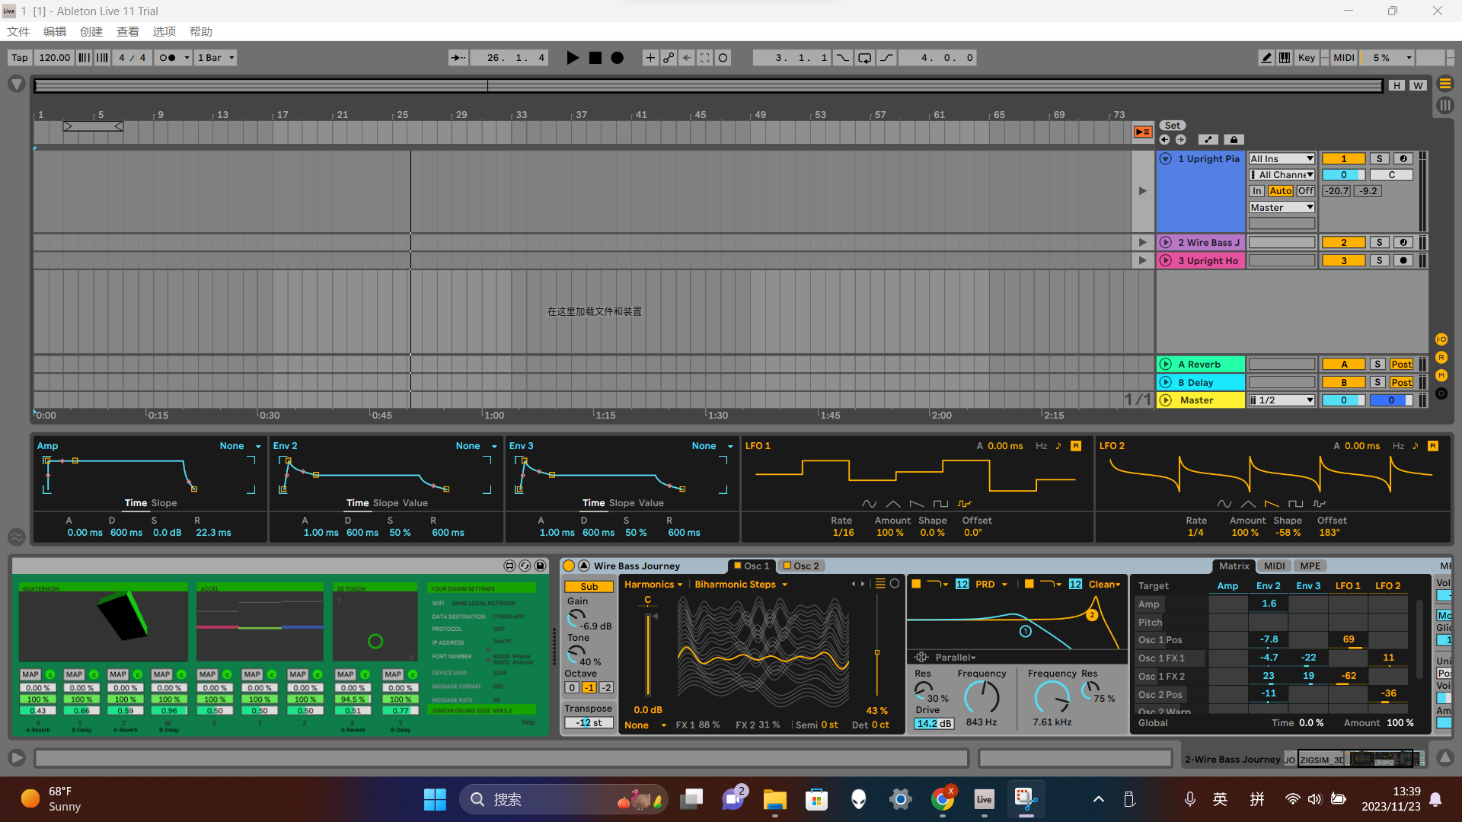
Task: Enable Draw Mode pencil icon
Action: 1266,58
